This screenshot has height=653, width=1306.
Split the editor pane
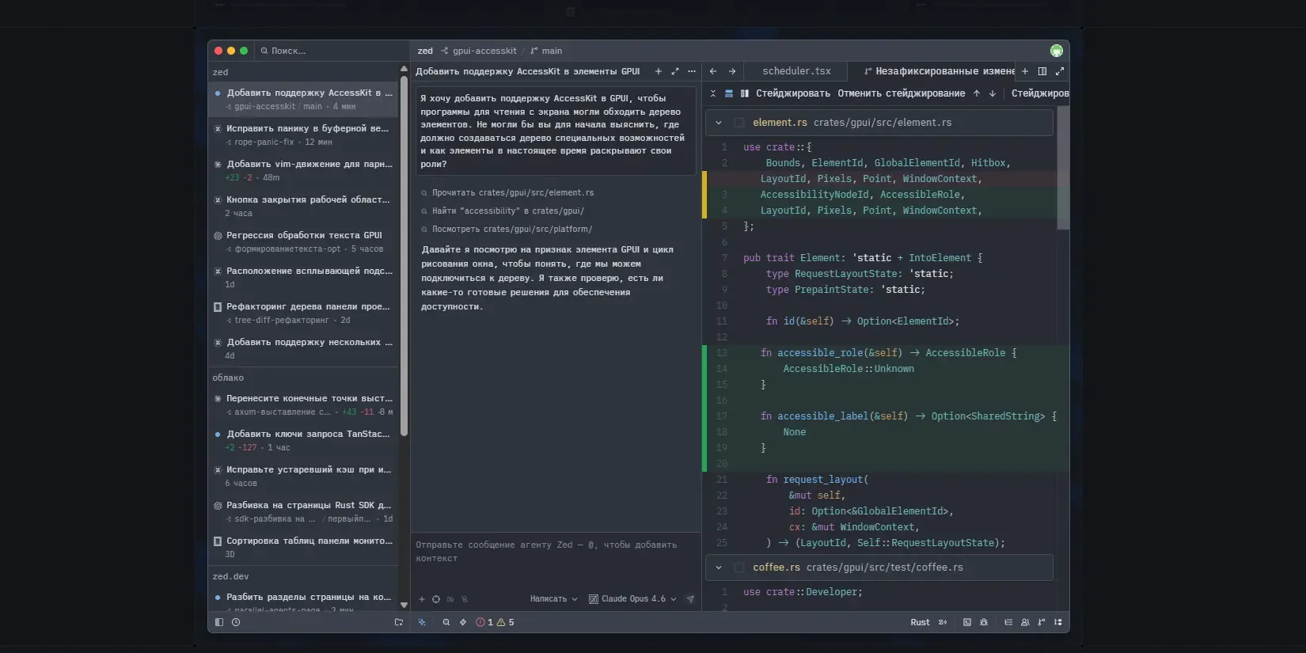pos(1042,71)
